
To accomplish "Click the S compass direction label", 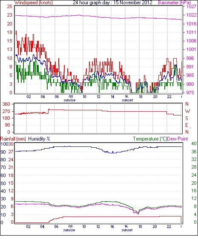I will pos(187,118).
